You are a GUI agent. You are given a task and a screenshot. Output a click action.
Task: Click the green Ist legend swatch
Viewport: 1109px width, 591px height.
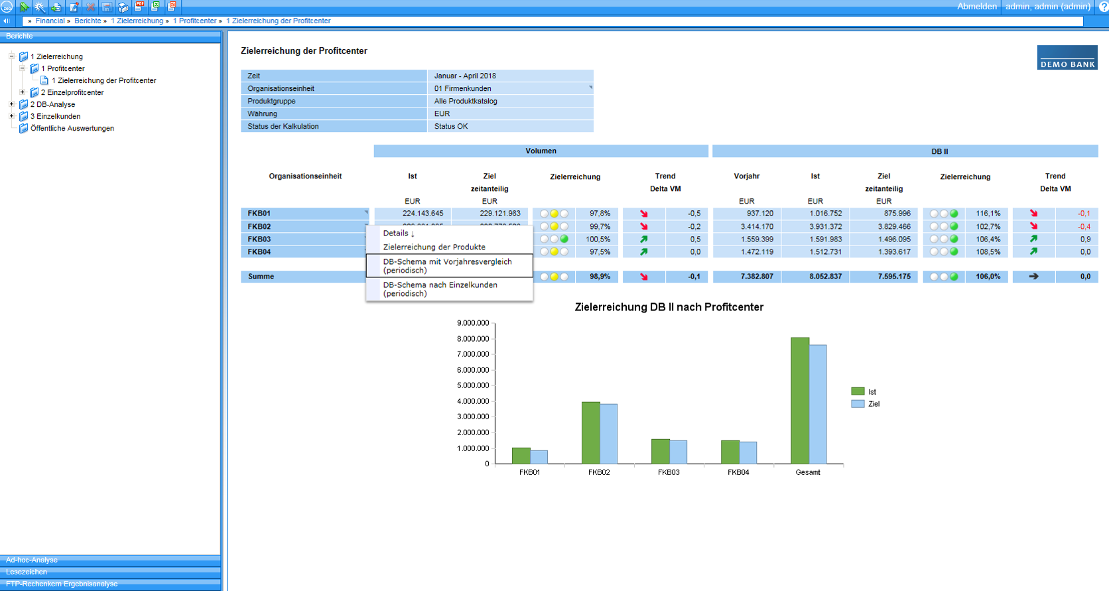(858, 391)
